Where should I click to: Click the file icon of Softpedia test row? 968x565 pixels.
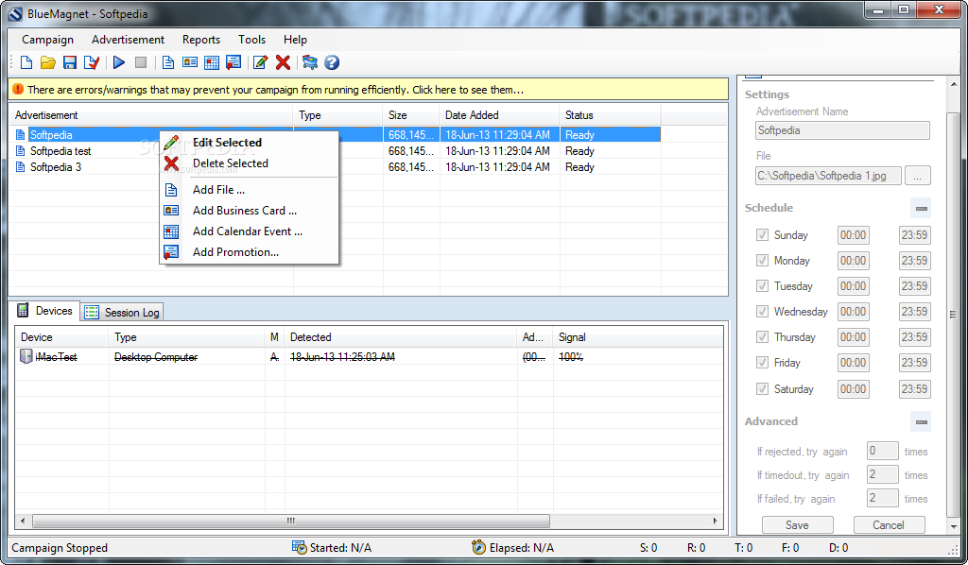[21, 151]
